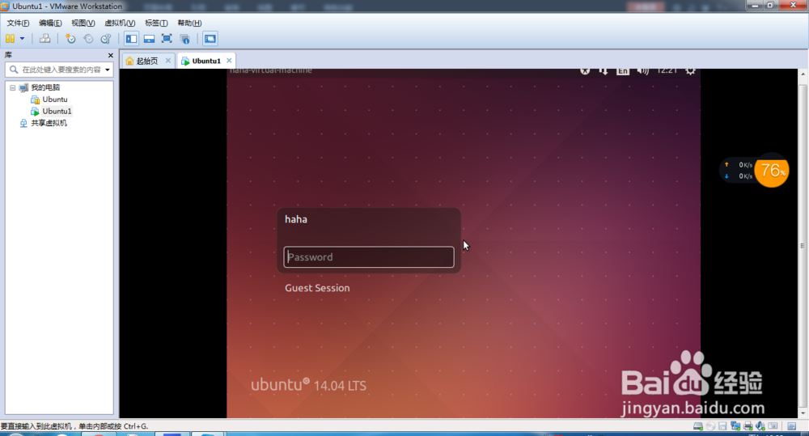
Task: Click the 76% orange memory usage ball
Action: [x=772, y=170]
